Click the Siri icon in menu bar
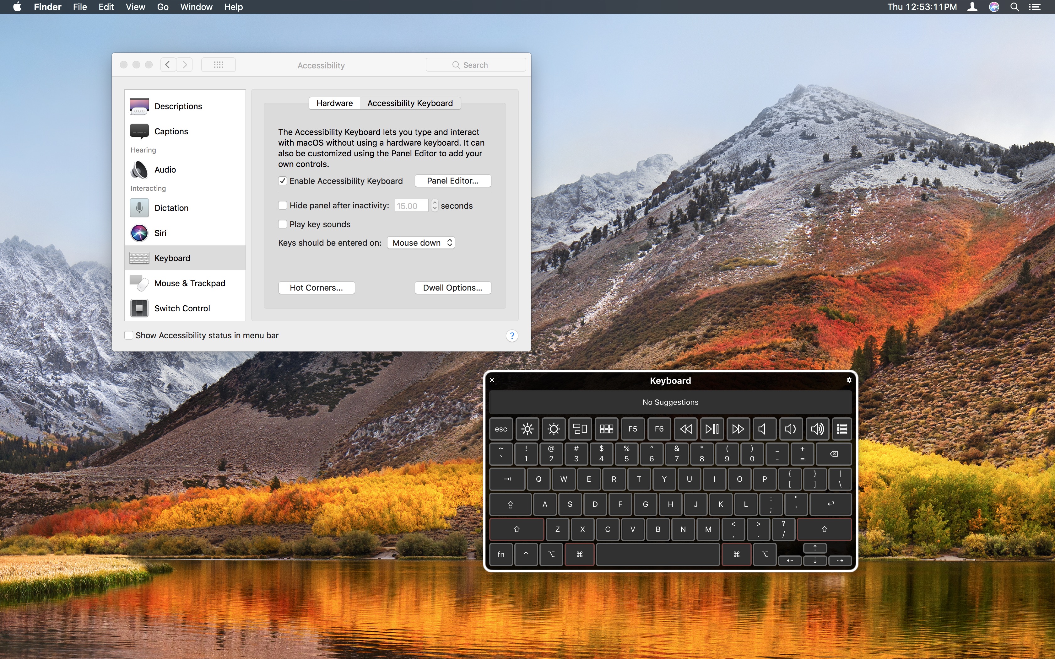This screenshot has width=1055, height=659. pos(993,7)
